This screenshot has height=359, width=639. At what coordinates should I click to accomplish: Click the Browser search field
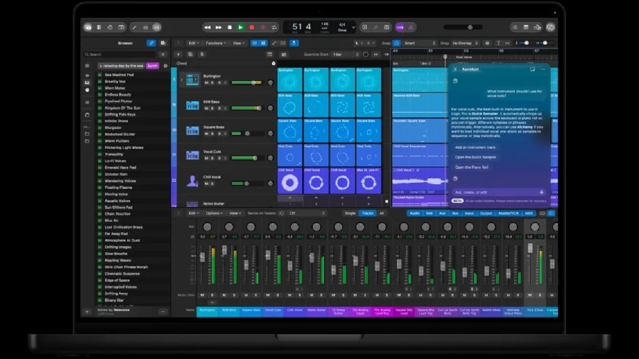[x=120, y=54]
